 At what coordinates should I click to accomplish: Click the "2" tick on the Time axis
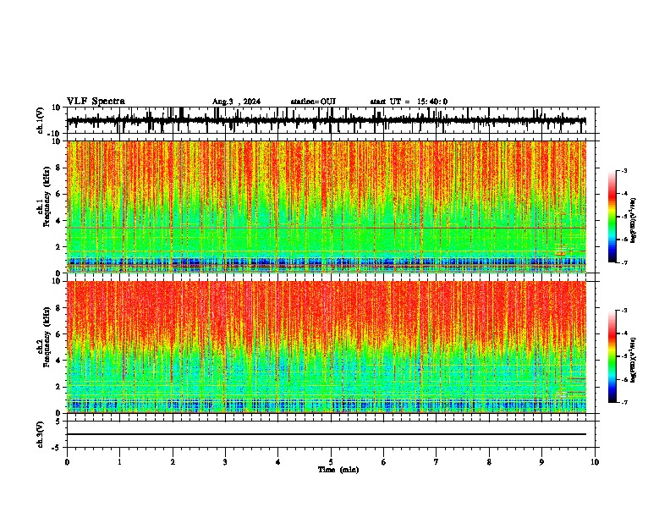tap(173, 462)
